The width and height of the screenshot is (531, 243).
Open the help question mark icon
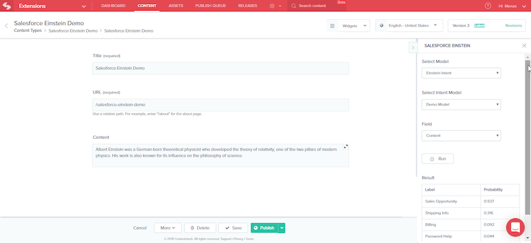pos(488,6)
